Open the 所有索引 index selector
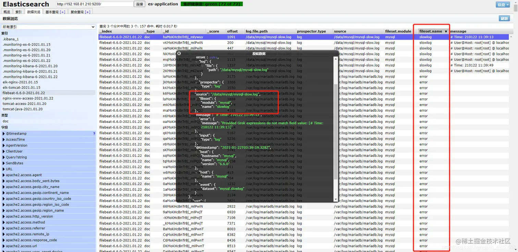Image resolution: width=518 pixels, height=252 pixels. pos(48,27)
